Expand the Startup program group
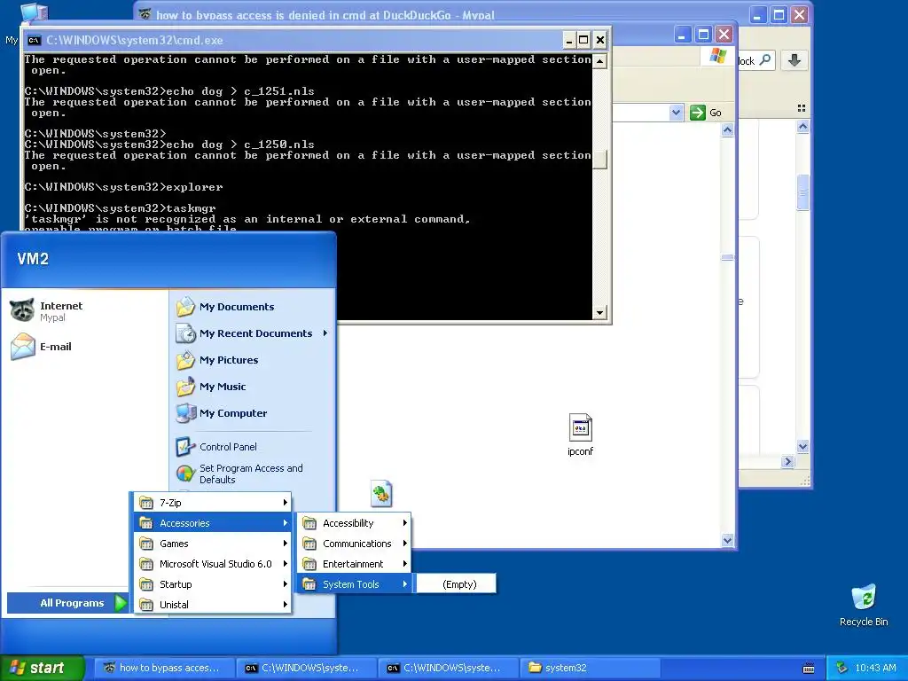The height and width of the screenshot is (681, 908). click(x=213, y=584)
